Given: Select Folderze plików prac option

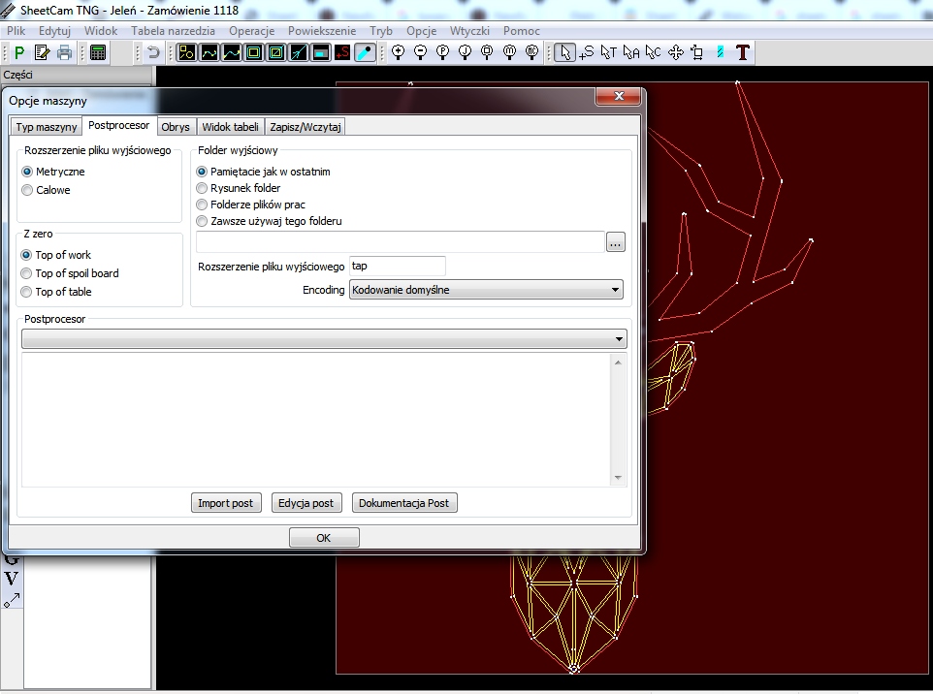Looking at the screenshot, I should pos(202,205).
